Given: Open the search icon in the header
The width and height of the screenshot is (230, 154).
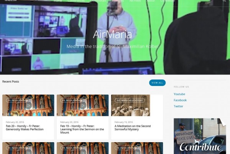Looking at the screenshot, I should click(x=224, y=1).
